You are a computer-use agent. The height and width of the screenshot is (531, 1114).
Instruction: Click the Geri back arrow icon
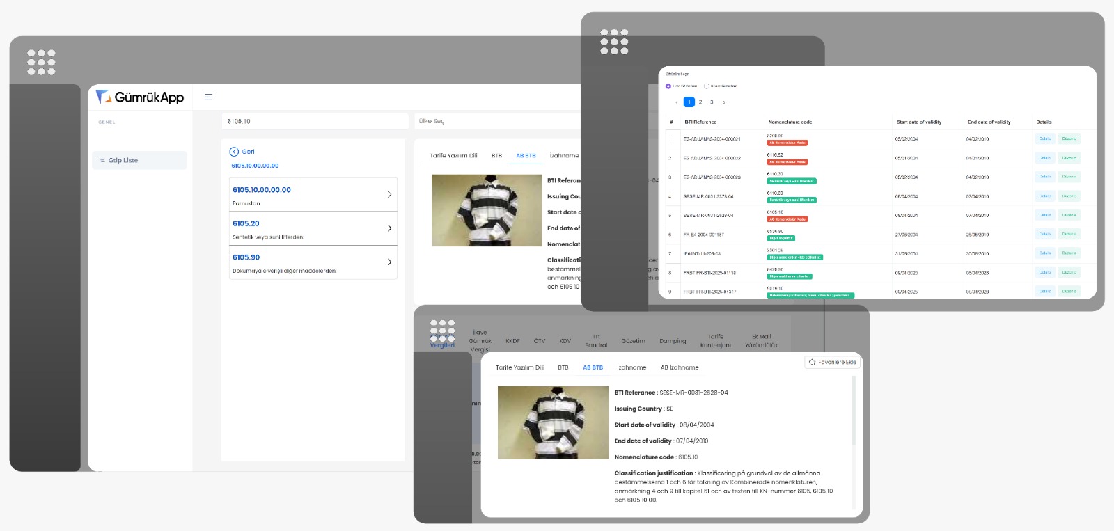click(x=234, y=152)
